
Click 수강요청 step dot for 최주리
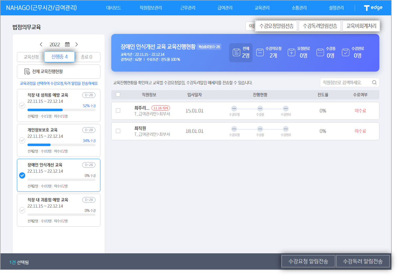[234, 108]
